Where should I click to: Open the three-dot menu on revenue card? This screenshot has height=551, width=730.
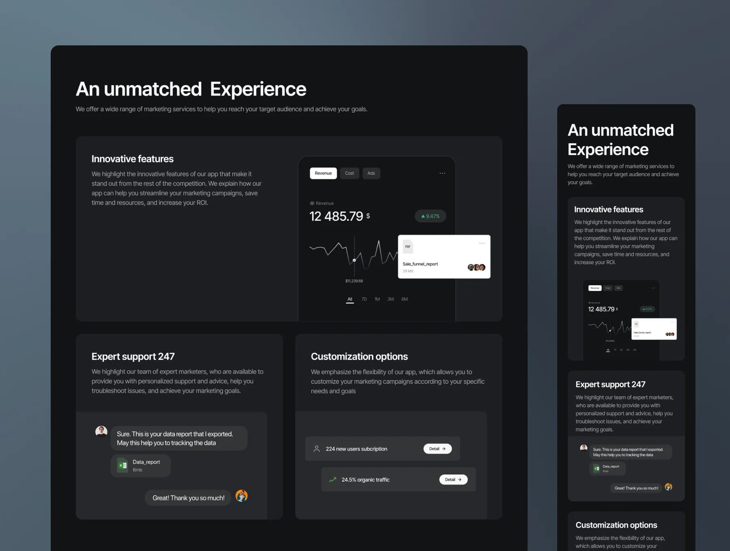tap(442, 173)
